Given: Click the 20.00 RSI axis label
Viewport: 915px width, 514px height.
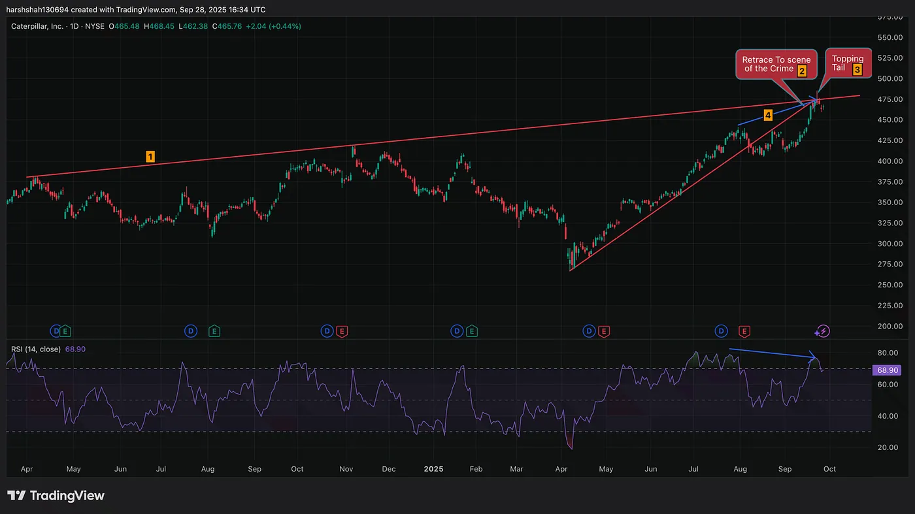Looking at the screenshot, I should tap(887, 447).
